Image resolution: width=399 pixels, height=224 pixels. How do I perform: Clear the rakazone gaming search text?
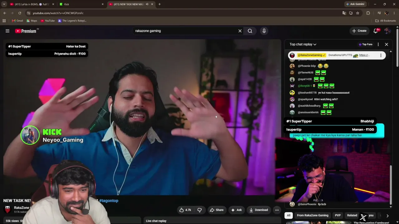(x=240, y=31)
